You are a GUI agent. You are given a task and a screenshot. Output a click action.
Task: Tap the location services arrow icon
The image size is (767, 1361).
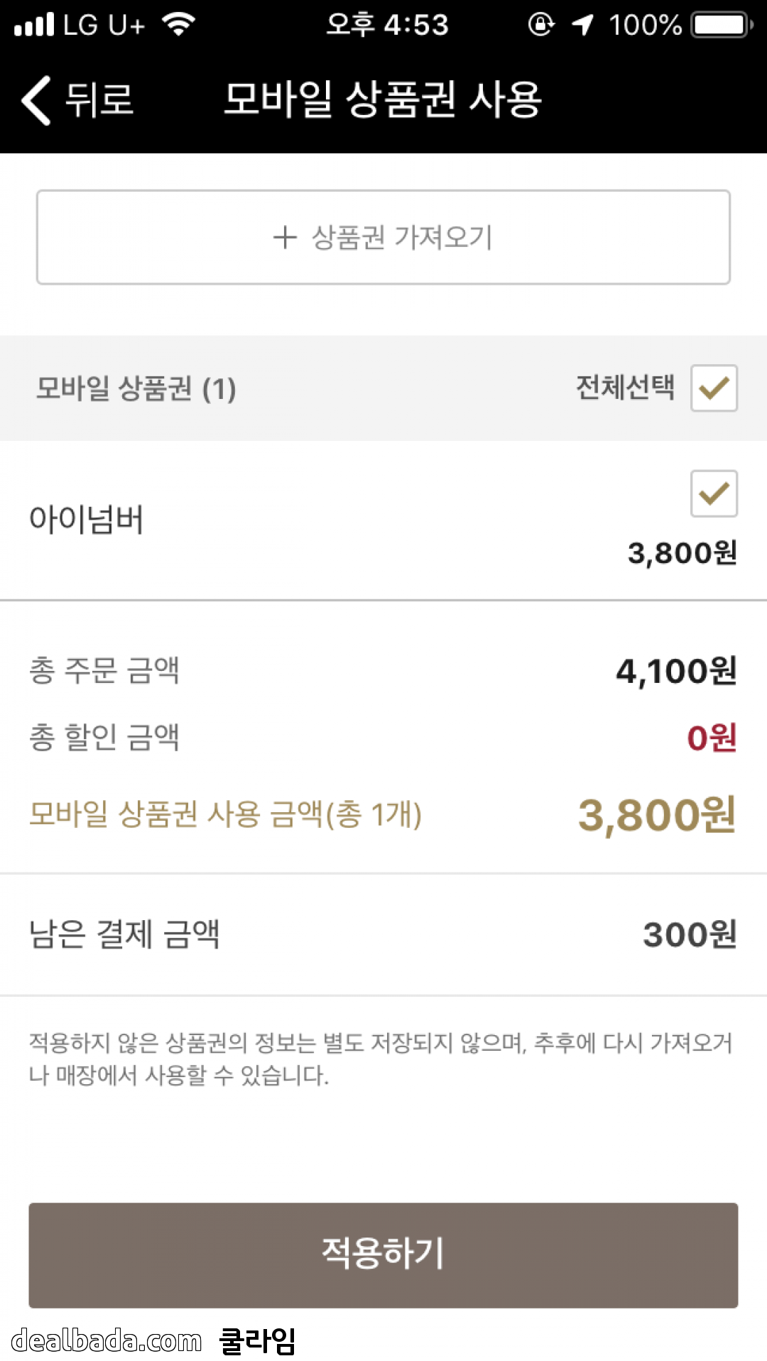point(582,26)
